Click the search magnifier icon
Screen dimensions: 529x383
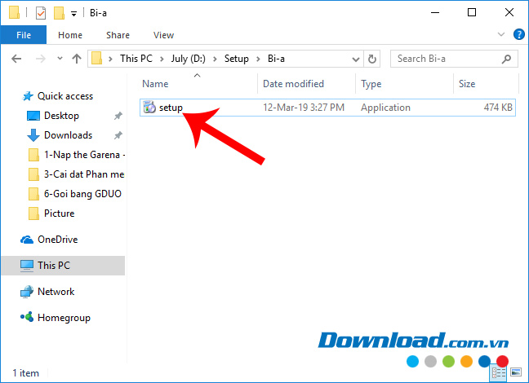pos(506,59)
